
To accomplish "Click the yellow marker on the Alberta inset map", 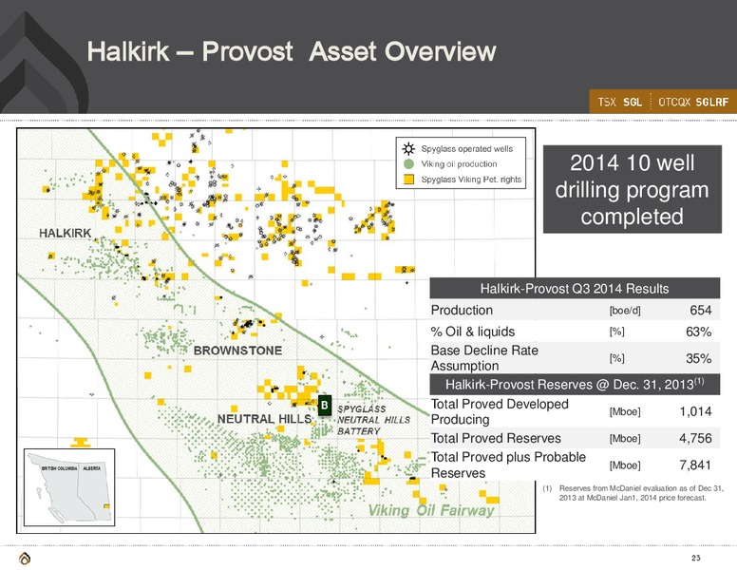I will (106, 506).
